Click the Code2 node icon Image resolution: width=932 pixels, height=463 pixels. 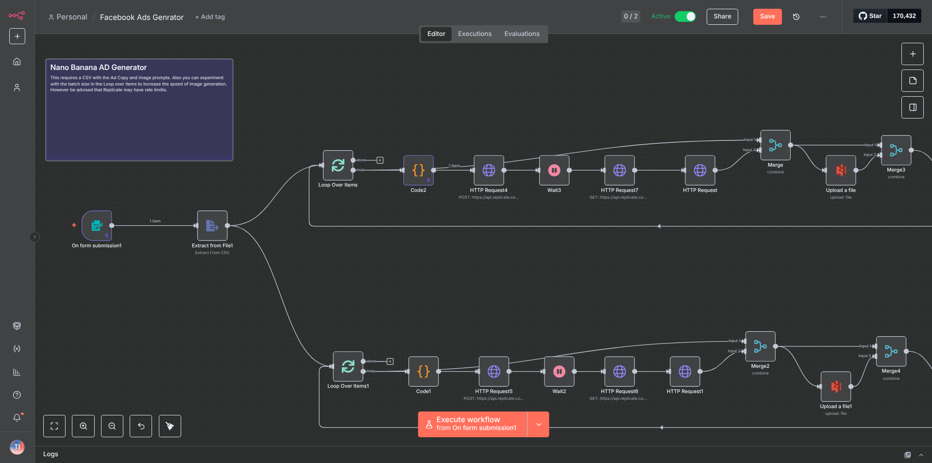[418, 170]
